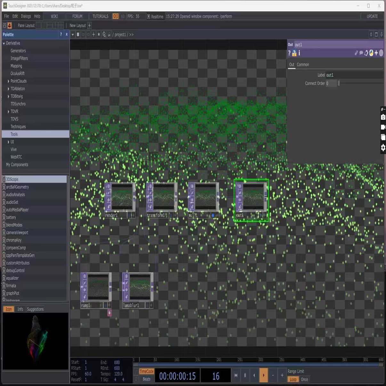Toggle the Realtime checkbox in the top bar
The width and height of the screenshot is (386, 386).
pyautogui.click(x=148, y=16)
